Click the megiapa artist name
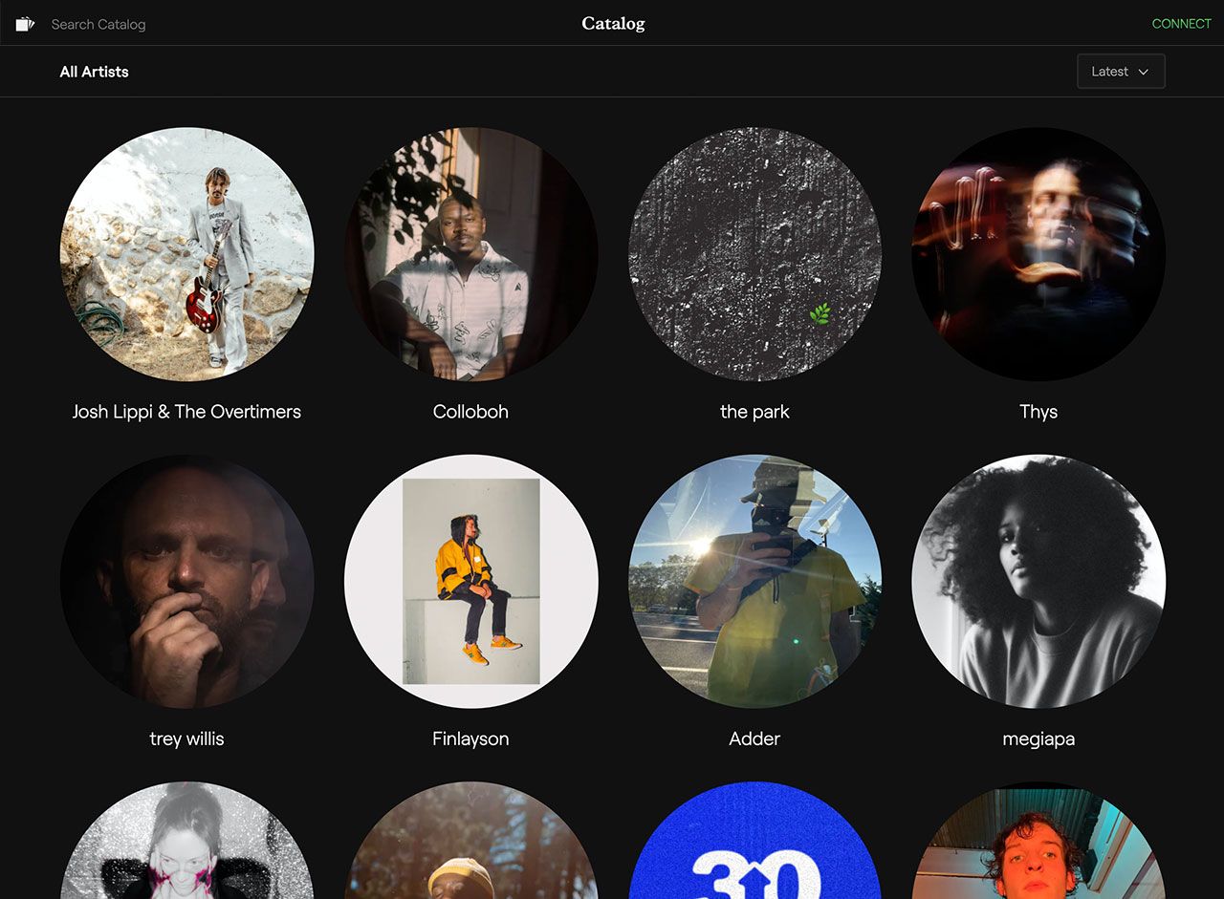 1038,738
